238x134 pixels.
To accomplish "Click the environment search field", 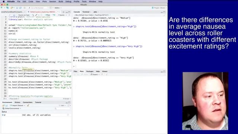I will pos(62,108).
